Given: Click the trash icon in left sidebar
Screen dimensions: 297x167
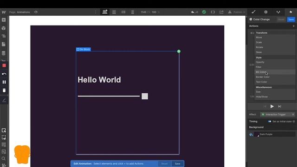Looking at the screenshot, I should coord(4,90).
